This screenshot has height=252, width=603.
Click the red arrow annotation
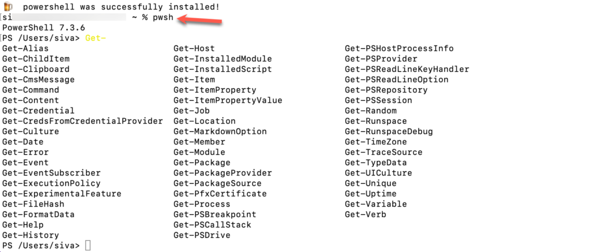coord(200,21)
